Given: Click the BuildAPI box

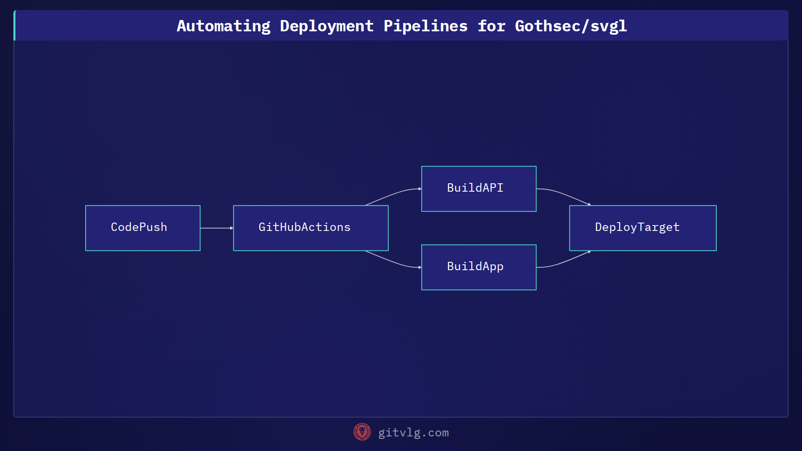Looking at the screenshot, I should point(479,189).
